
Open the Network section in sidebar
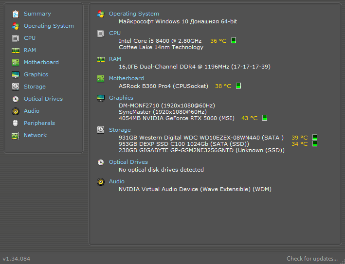[35, 135]
